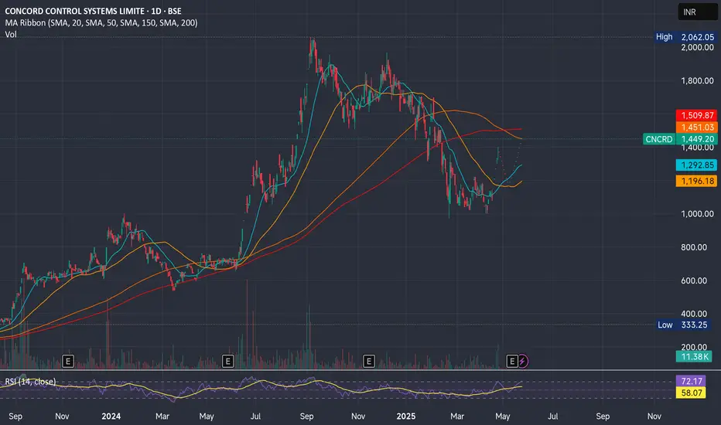
Task: Click the MA Ribbon indicator legend
Action: 101,22
